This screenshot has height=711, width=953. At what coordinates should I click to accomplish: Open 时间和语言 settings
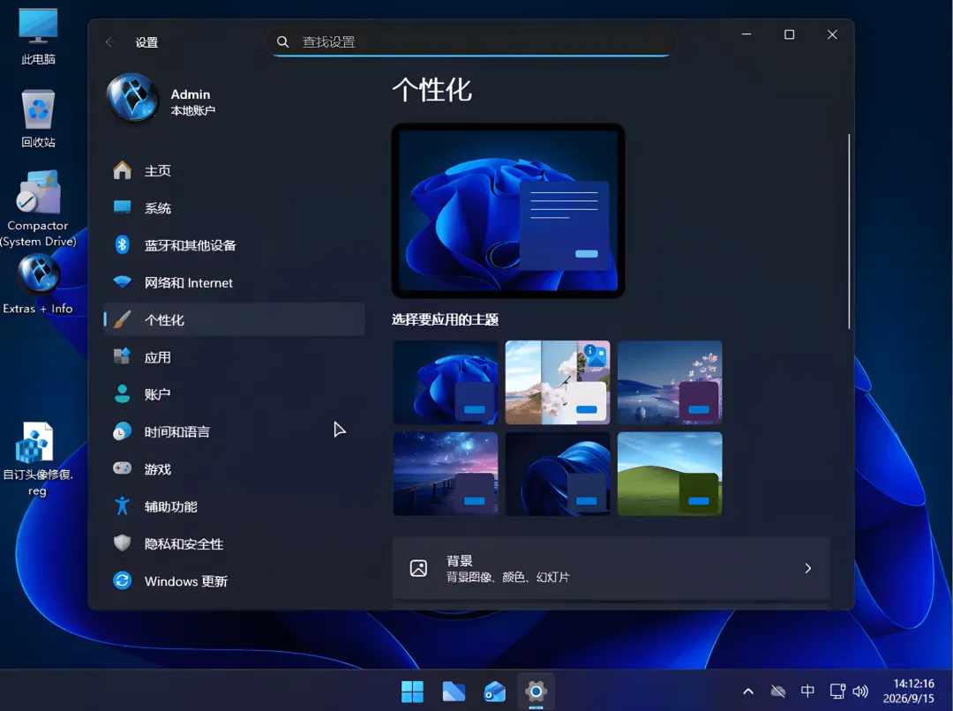pos(235,432)
